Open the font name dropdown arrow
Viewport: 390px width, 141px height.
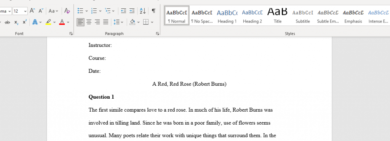pos(10,11)
